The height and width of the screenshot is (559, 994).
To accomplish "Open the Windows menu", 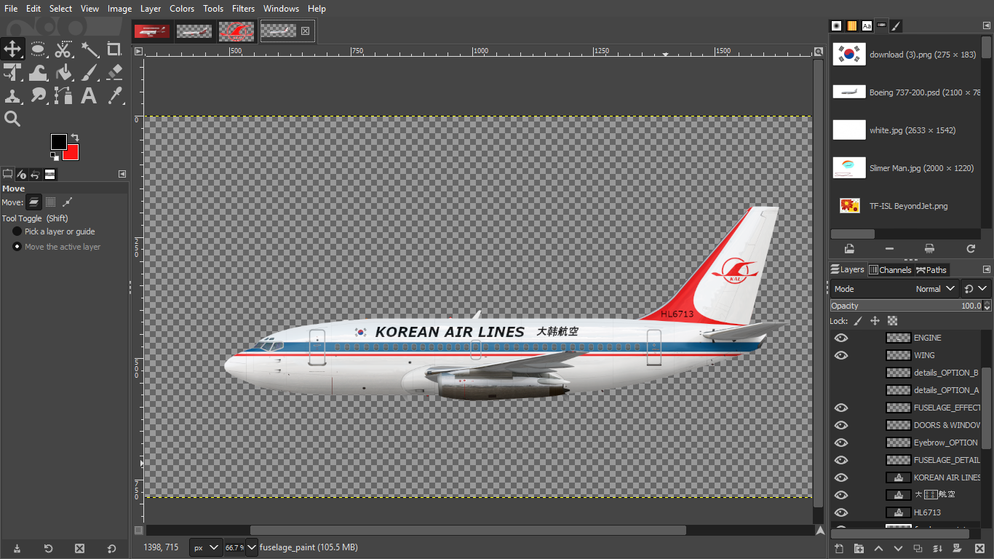I will [x=281, y=9].
